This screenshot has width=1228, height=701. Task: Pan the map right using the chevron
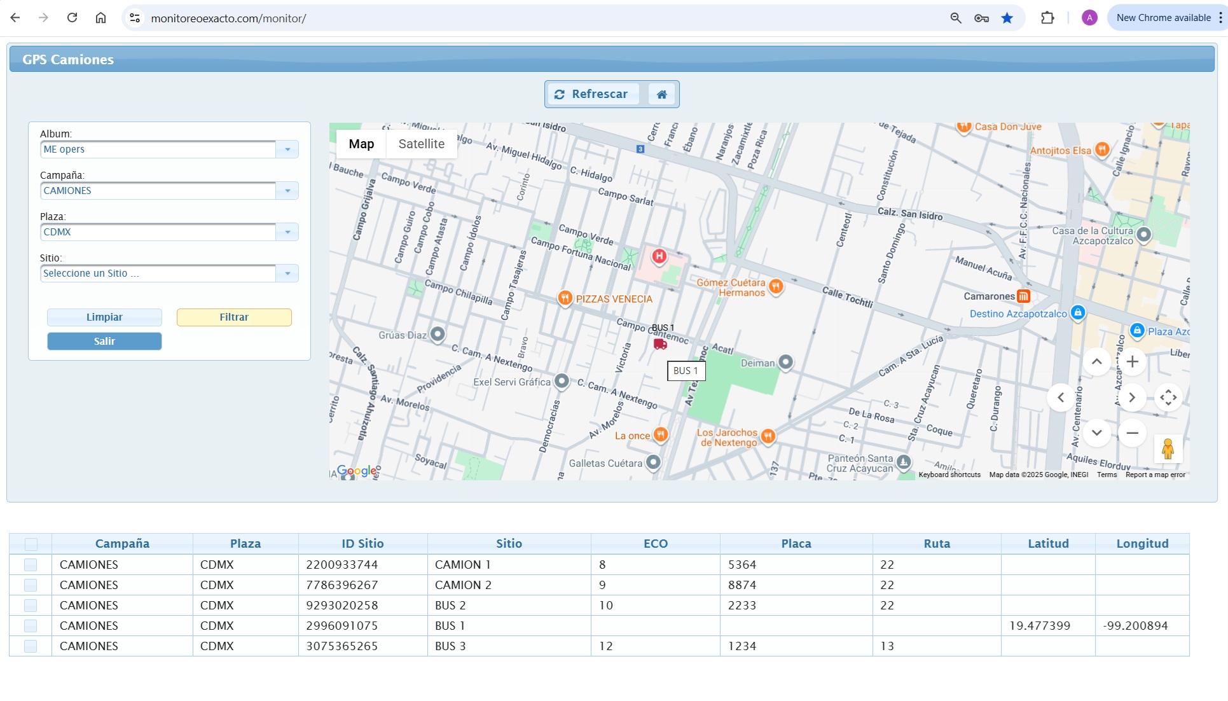(x=1132, y=397)
